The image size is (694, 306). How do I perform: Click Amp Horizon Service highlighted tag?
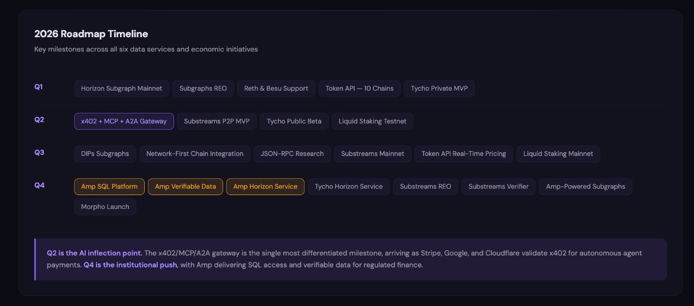(265, 187)
